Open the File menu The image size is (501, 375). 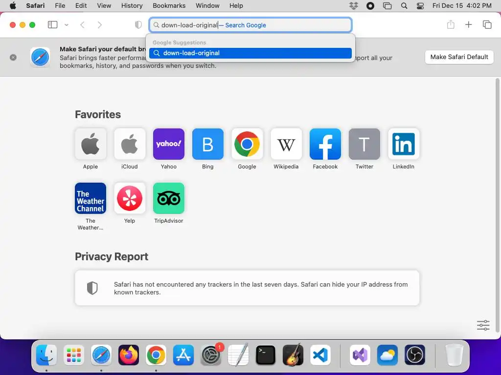pyautogui.click(x=60, y=6)
